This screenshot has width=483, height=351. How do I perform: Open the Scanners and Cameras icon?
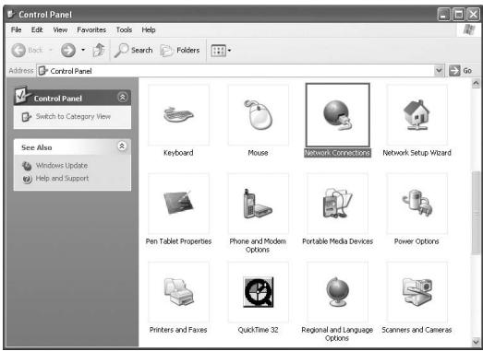[x=417, y=292]
